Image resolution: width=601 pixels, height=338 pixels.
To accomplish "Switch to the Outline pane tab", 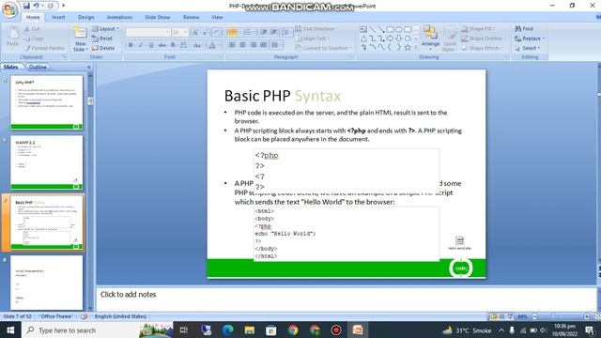I will pyautogui.click(x=38, y=67).
